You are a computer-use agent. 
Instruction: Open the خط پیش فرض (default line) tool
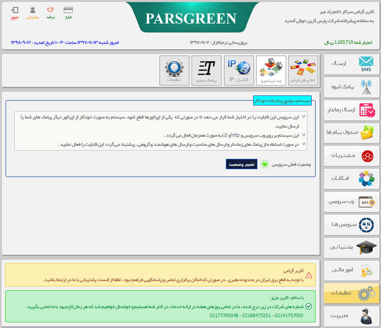coord(303,70)
